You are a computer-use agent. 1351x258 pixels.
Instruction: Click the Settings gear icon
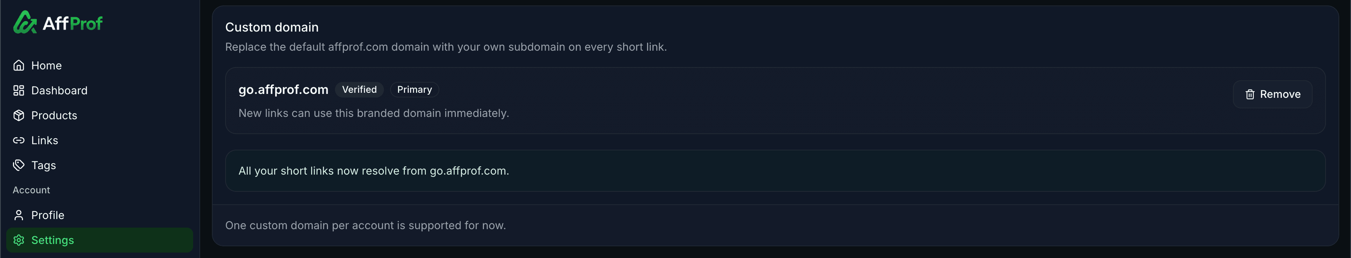[19, 240]
